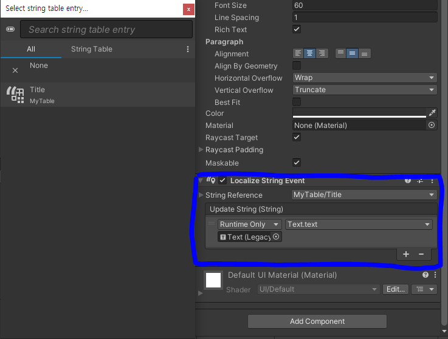
Task: Align text to top vertically
Action: [340, 53]
